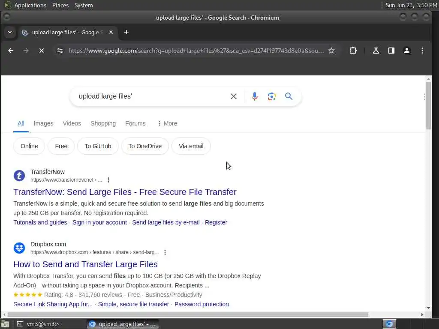The height and width of the screenshot is (329, 439).
Task: Open How to Send and Transfer Large Files
Action: (x=85, y=264)
